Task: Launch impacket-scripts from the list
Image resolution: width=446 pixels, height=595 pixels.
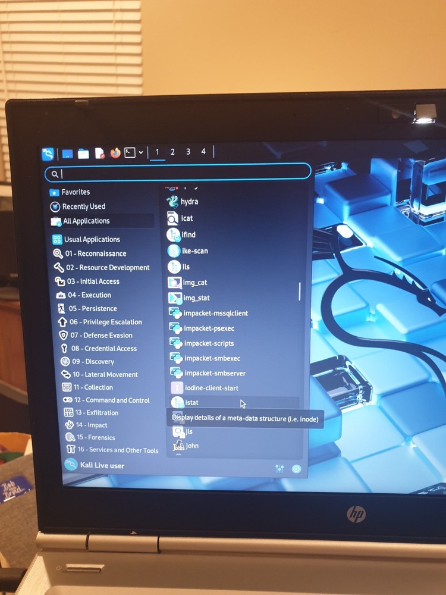Action: (234, 343)
